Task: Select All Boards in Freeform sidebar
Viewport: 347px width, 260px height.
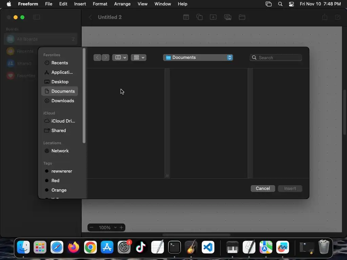Action: (41, 39)
